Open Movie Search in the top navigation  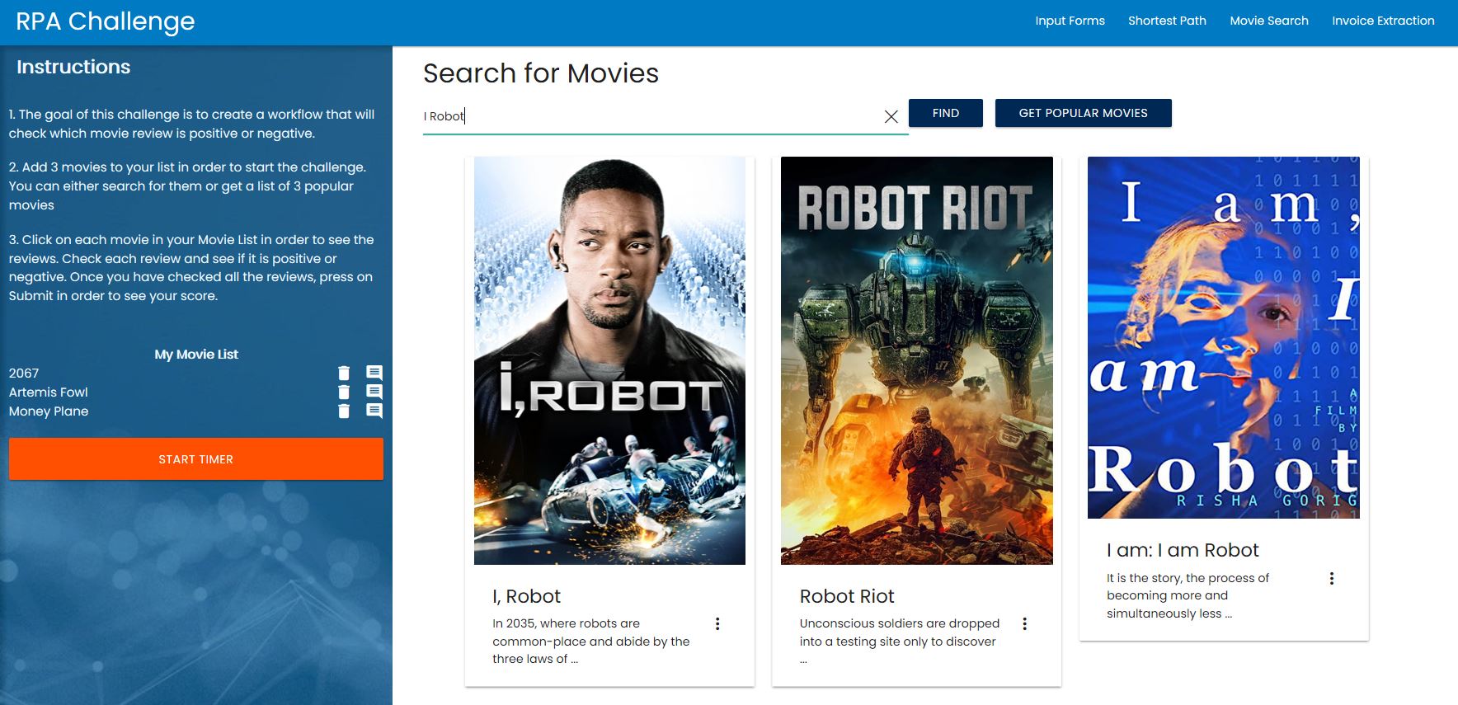[1268, 21]
